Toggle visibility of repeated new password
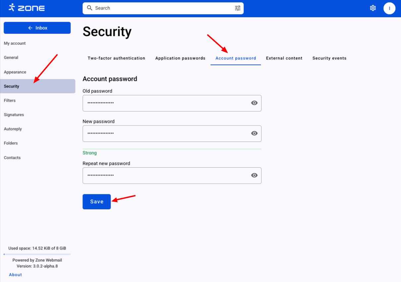This screenshot has width=401, height=282. [x=254, y=175]
